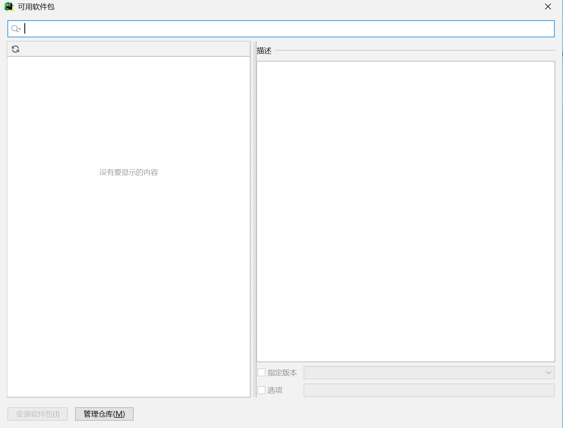Open the 指定版本 version dropdown
This screenshot has width=563, height=428.
(429, 372)
